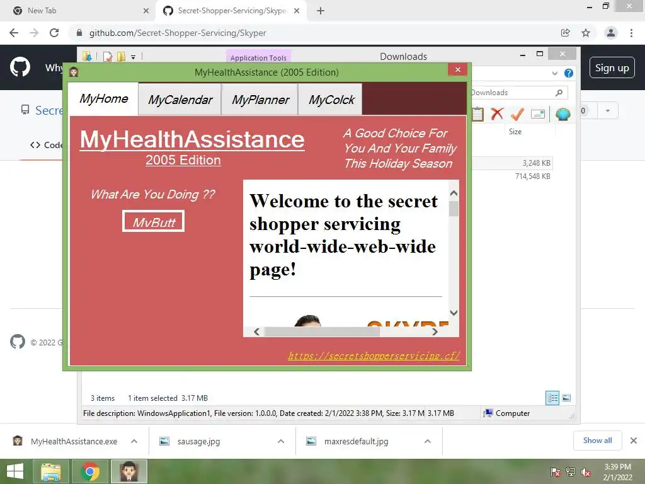Screen dimensions: 645x484
Task: Expand the Explorer ribbon with the chevron
Action: pos(554,73)
